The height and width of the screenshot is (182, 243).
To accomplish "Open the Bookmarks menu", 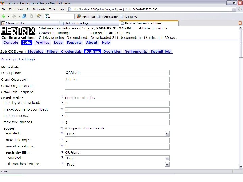I will [39, 9].
